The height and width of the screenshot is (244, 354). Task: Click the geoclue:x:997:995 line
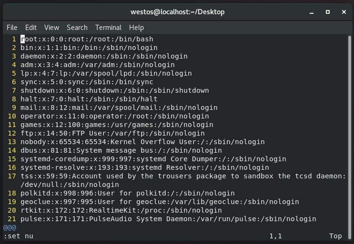click(x=160, y=202)
